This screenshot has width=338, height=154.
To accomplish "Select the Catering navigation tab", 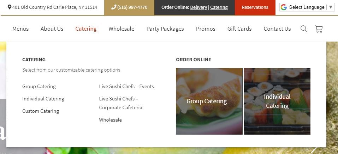I will click(x=86, y=29).
